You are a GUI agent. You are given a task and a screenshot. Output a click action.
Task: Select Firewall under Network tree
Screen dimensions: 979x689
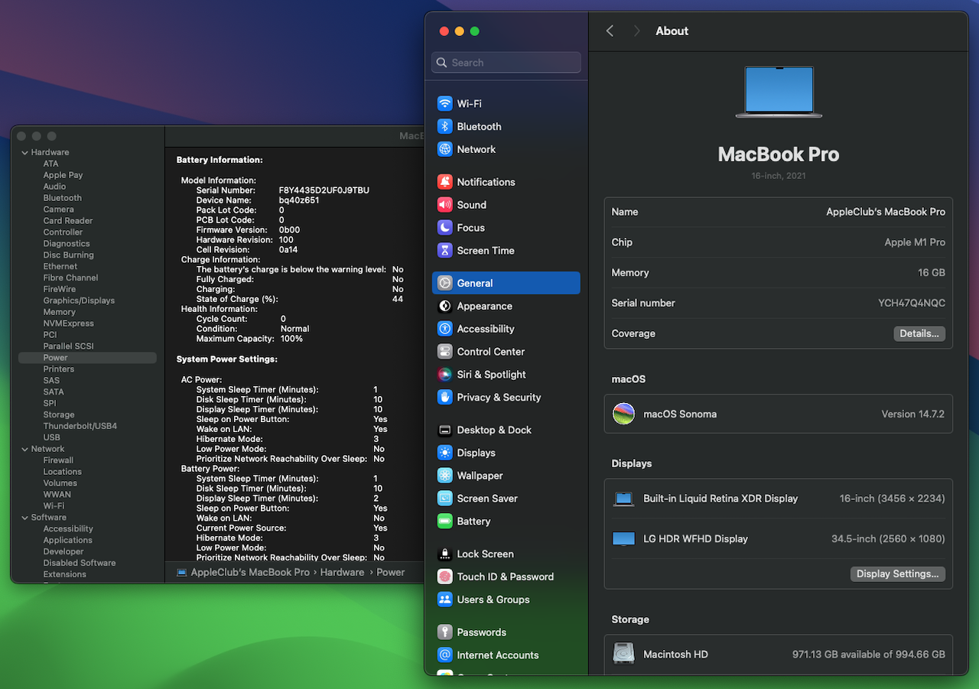pos(58,460)
